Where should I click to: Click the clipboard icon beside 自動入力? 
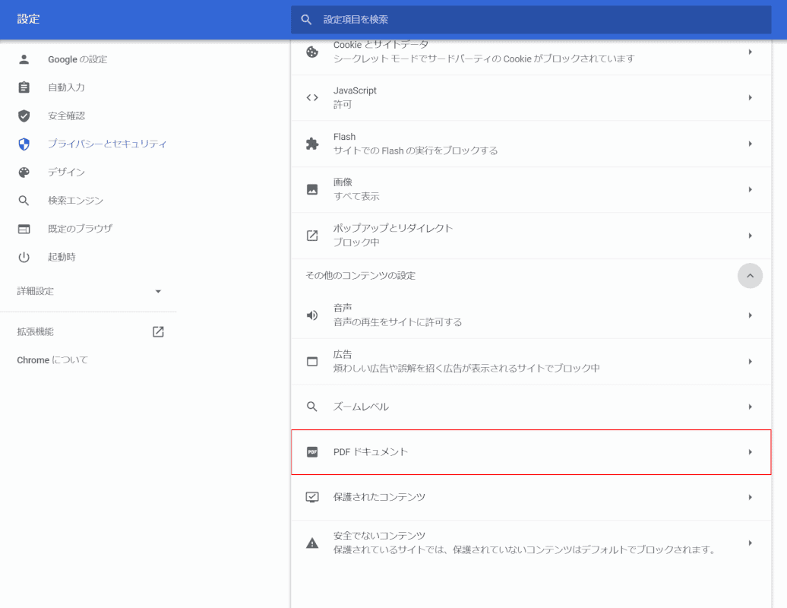[x=24, y=87]
